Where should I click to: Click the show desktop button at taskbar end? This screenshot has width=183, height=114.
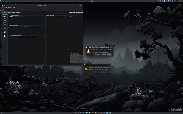182,113
